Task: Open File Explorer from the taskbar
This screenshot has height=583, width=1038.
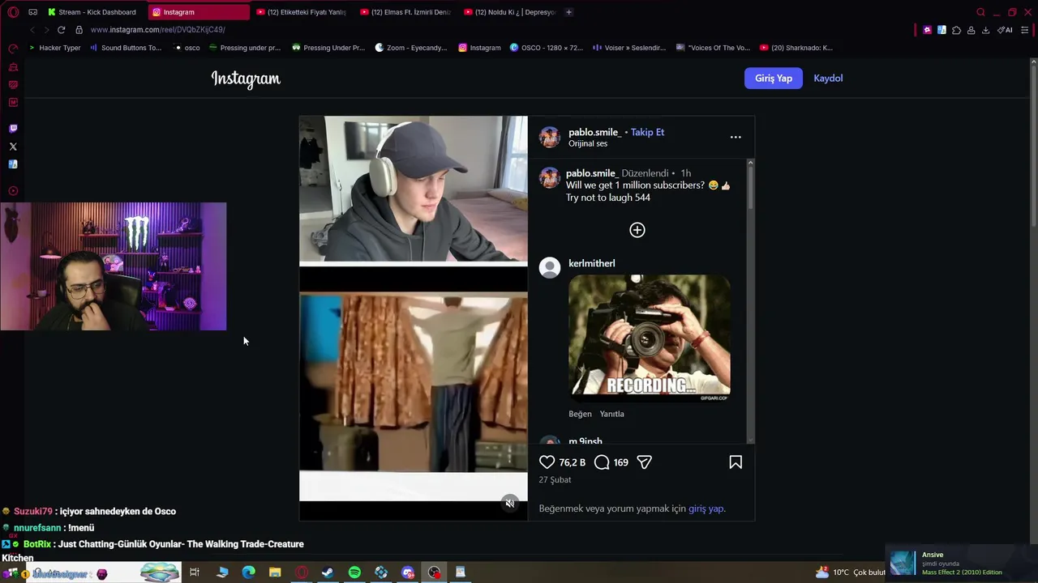Action: pyautogui.click(x=275, y=572)
